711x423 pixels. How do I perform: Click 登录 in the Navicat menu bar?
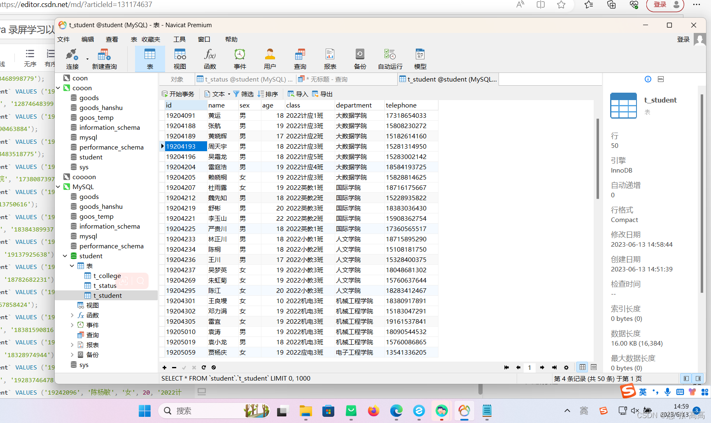pos(683,40)
